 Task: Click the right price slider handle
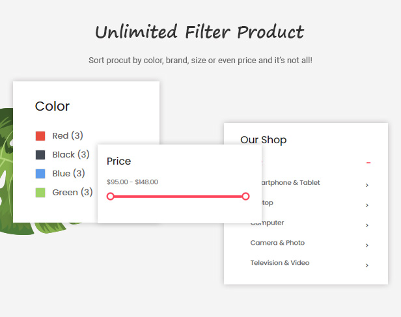coord(245,197)
